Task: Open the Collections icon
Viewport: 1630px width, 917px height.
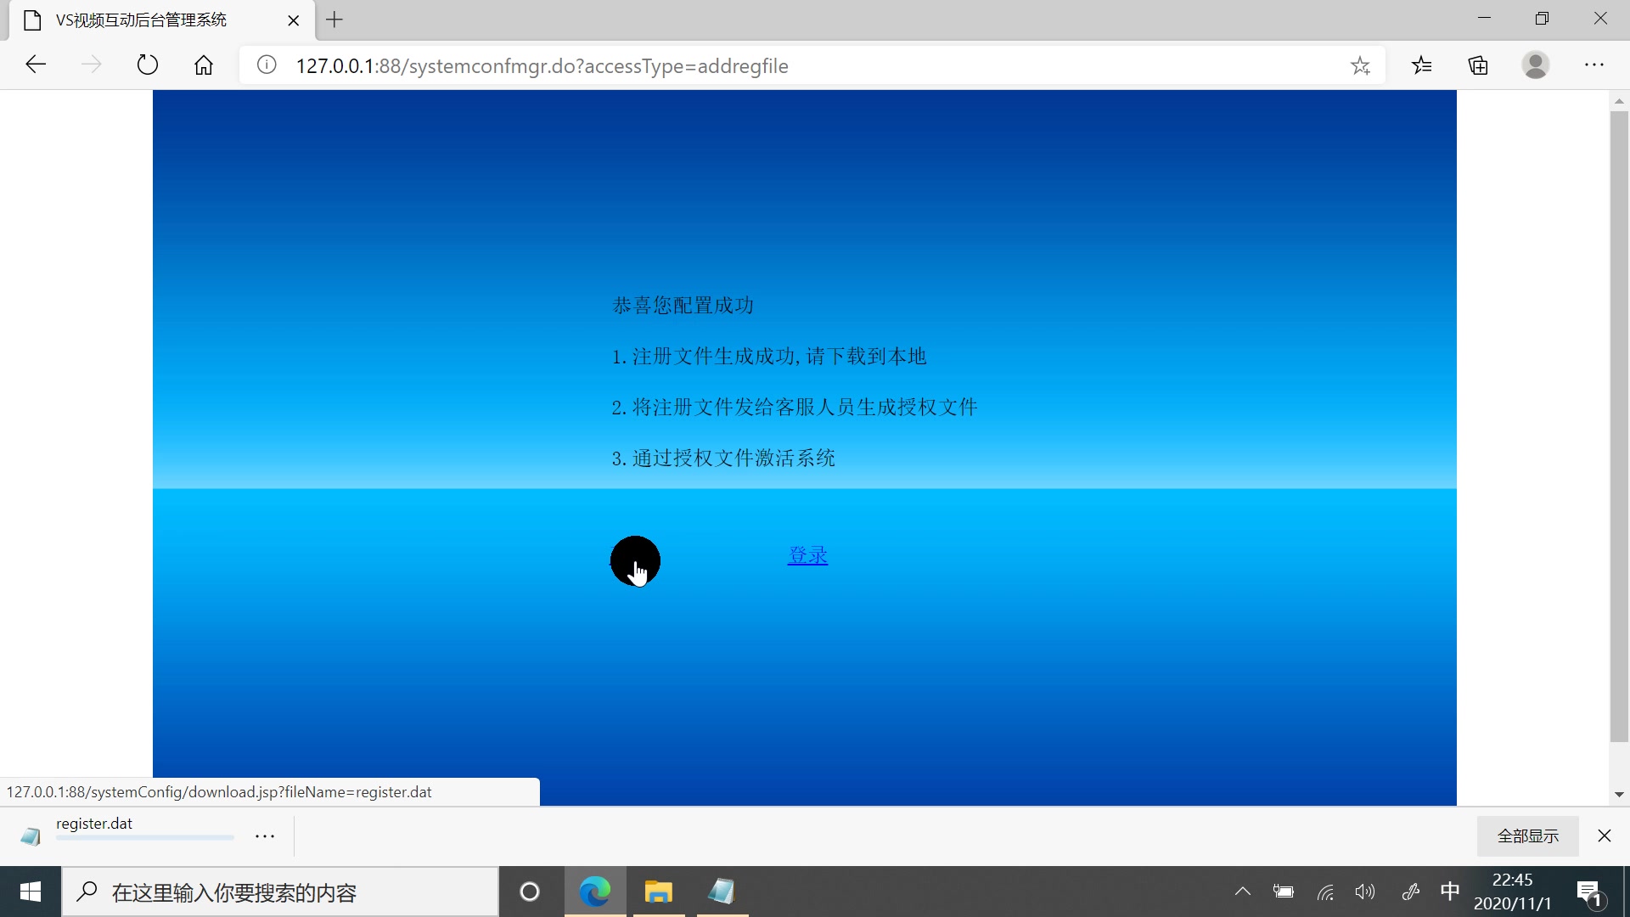Action: [x=1478, y=65]
